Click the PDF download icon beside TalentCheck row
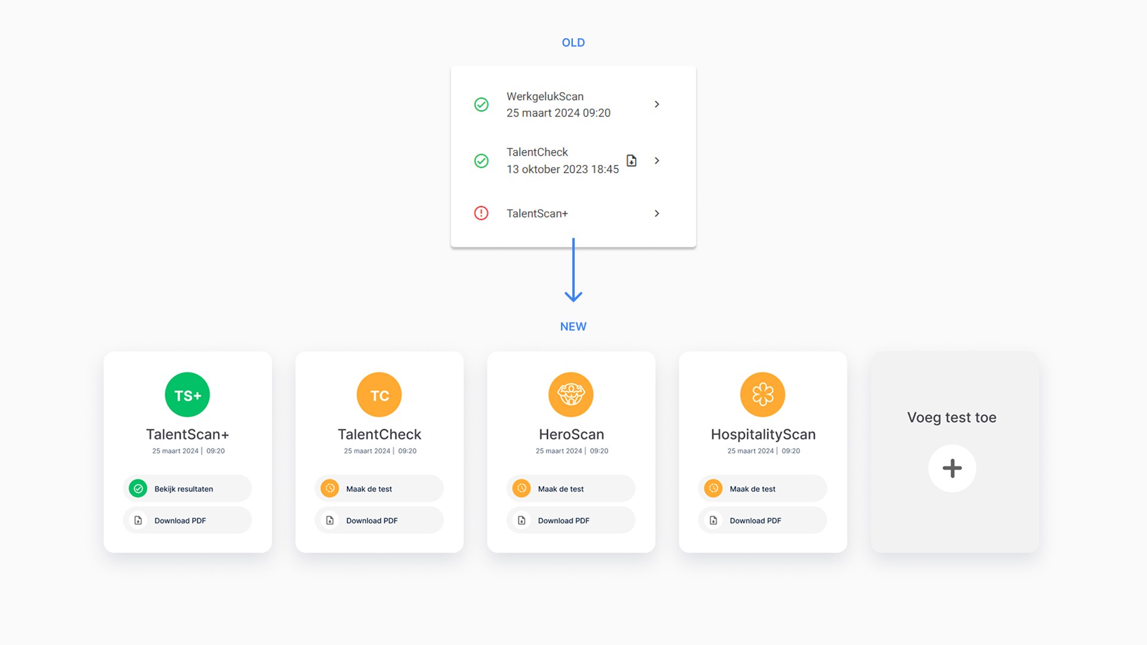The width and height of the screenshot is (1147, 645). click(x=631, y=161)
